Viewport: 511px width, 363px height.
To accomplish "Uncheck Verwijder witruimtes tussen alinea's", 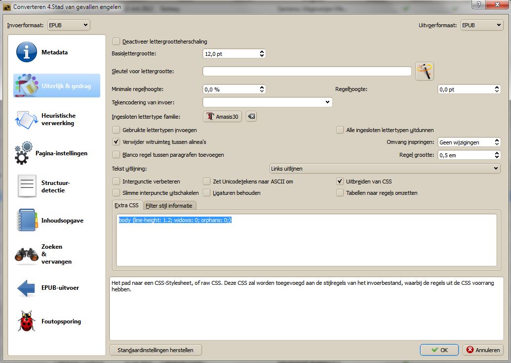I will (116, 142).
